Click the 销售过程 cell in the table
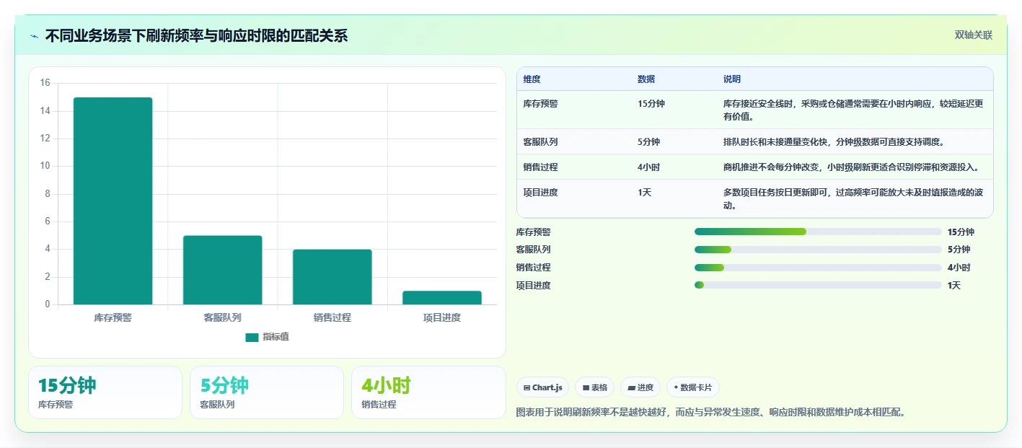The image size is (1022, 448). [x=540, y=167]
